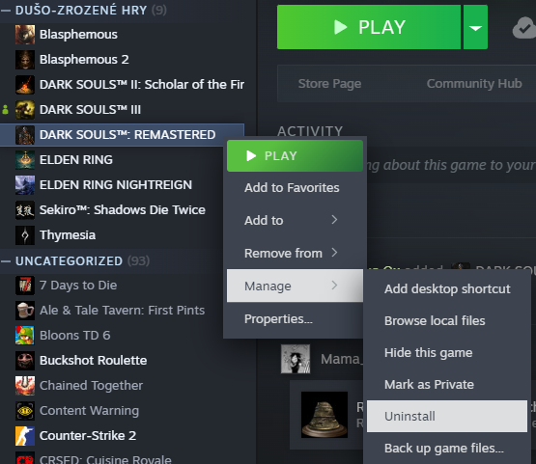Collapse the UNCATEGORIZED category

point(6,261)
